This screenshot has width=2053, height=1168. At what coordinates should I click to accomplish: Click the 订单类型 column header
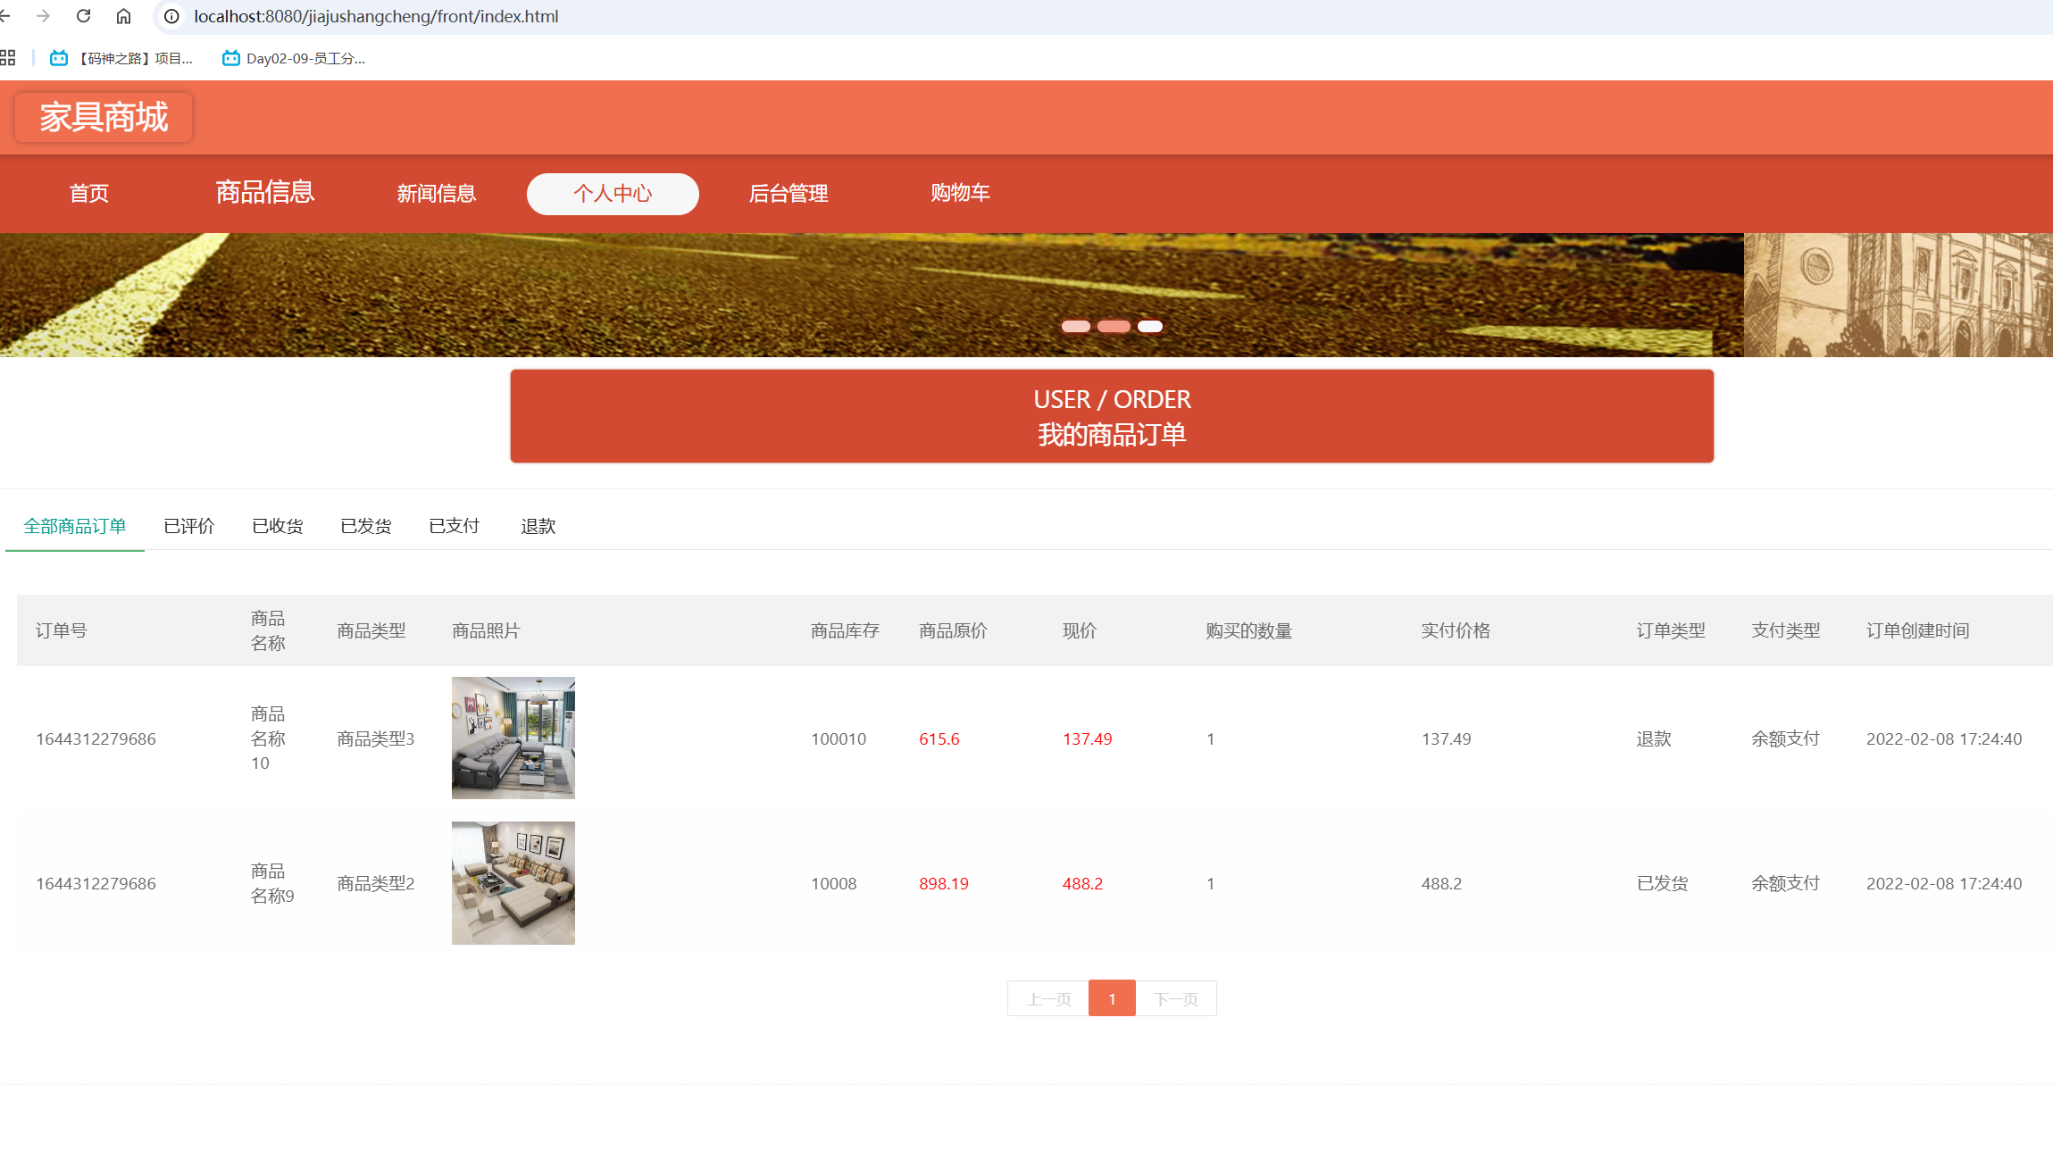pyautogui.click(x=1671, y=630)
